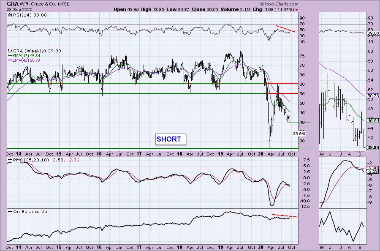Click the red resistance line segment at 60
The width and height of the screenshot is (380, 251).
(x=282, y=83)
